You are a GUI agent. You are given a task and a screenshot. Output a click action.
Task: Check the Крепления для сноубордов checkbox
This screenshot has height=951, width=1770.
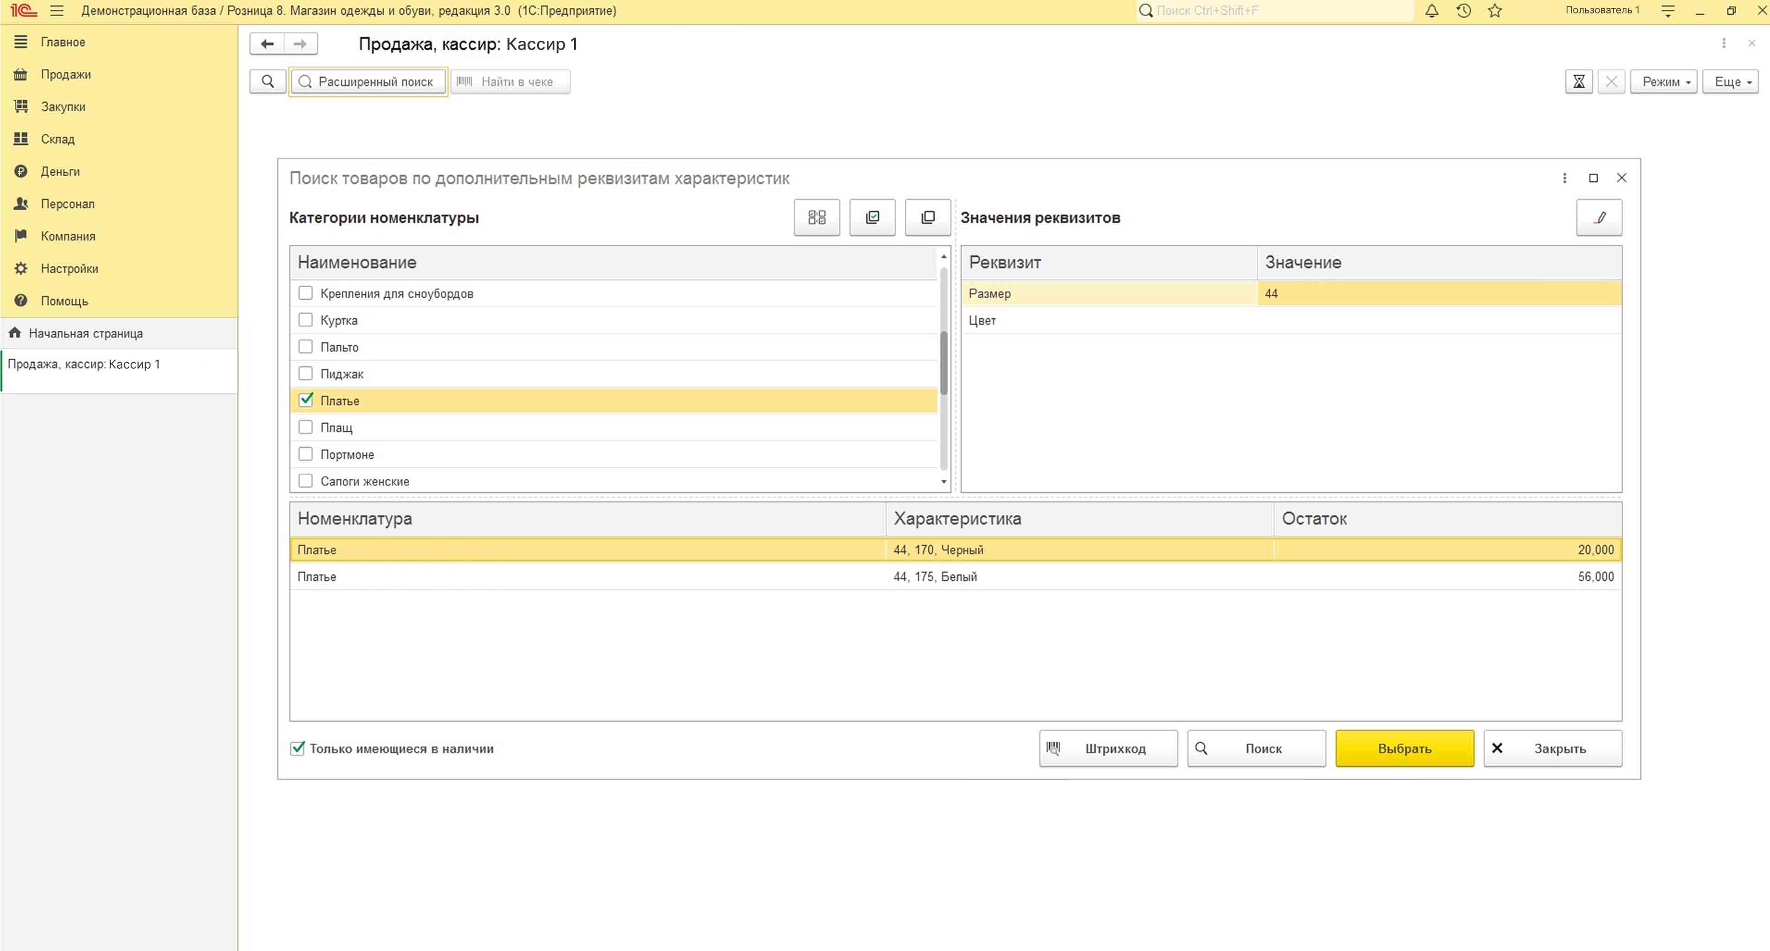pyautogui.click(x=305, y=293)
